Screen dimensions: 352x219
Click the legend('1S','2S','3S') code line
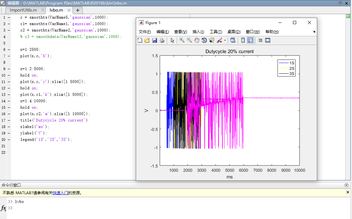click(x=46, y=139)
